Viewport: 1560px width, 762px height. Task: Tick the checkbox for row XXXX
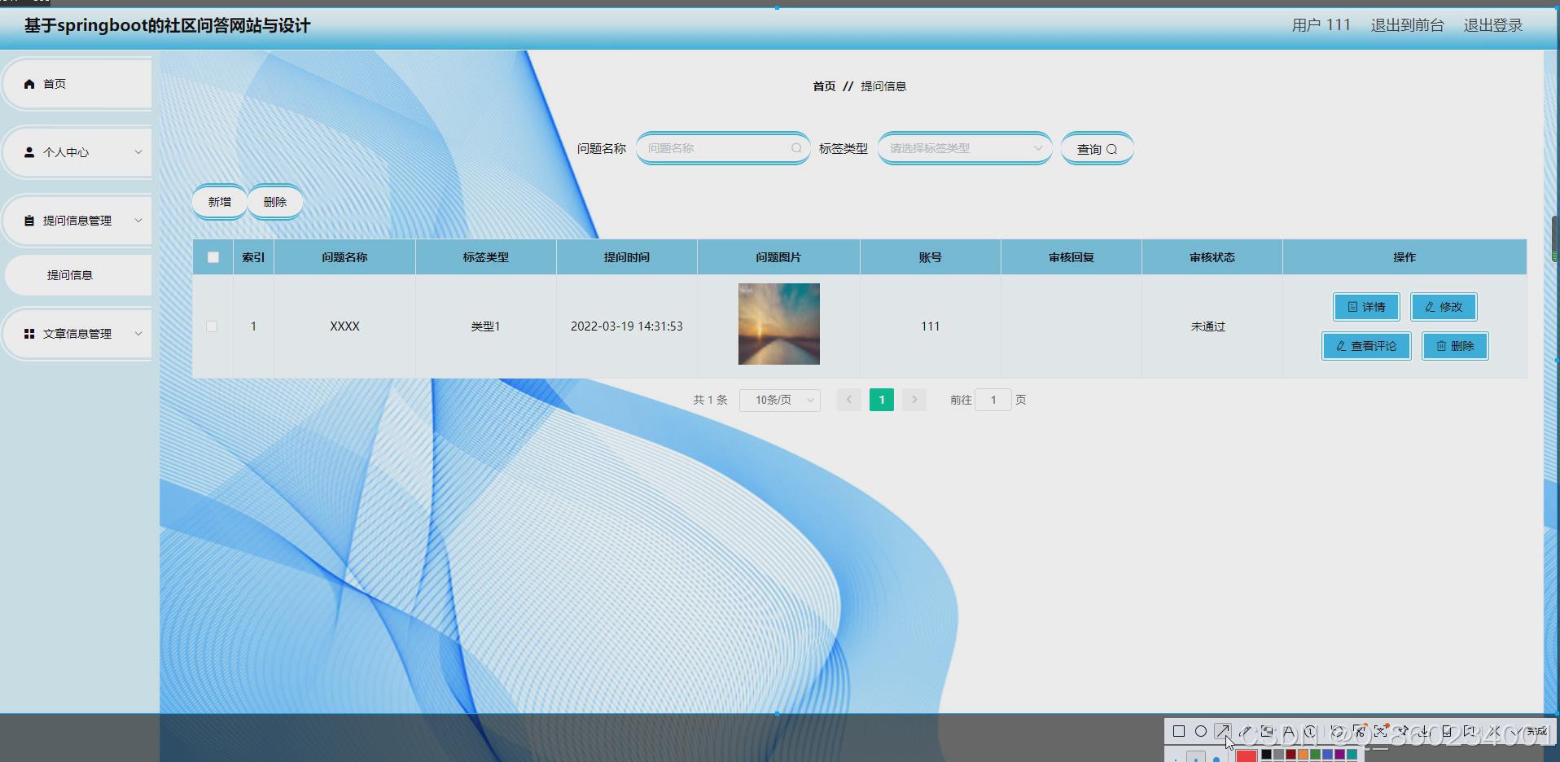(212, 326)
